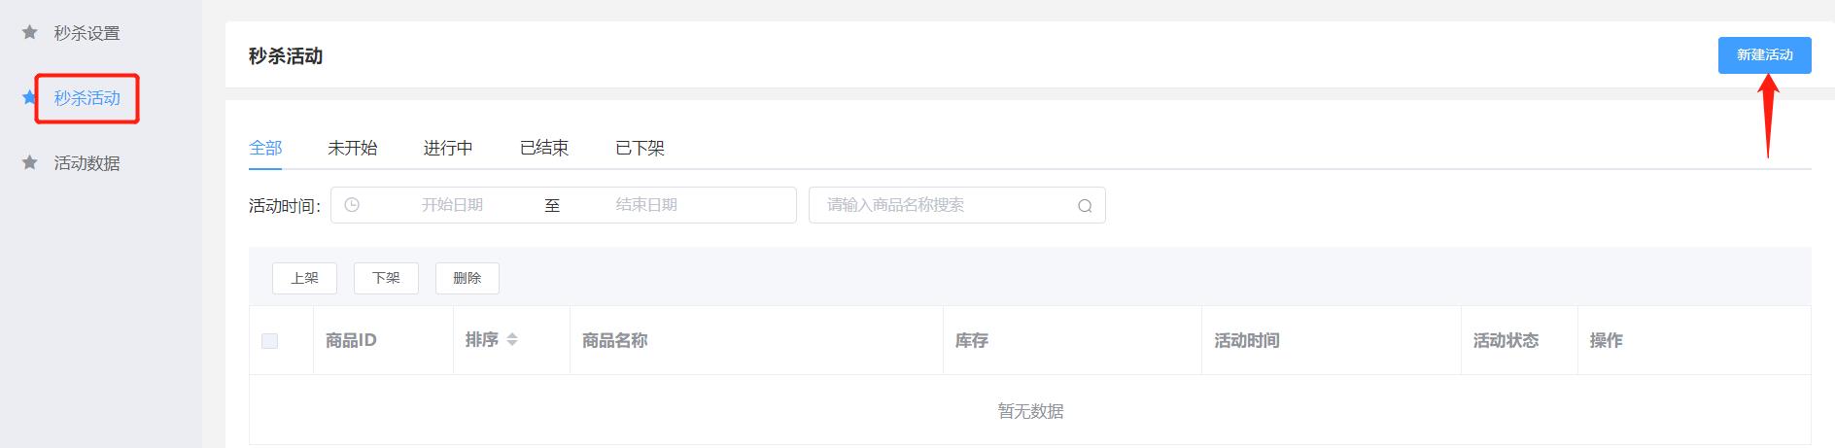Click the blue star icon beside 秒杀活动
Image resolution: width=1835 pixels, height=448 pixels.
[30, 97]
